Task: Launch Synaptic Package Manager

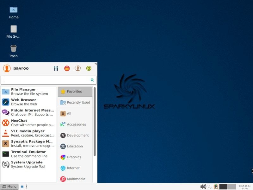Action: (x=28, y=144)
